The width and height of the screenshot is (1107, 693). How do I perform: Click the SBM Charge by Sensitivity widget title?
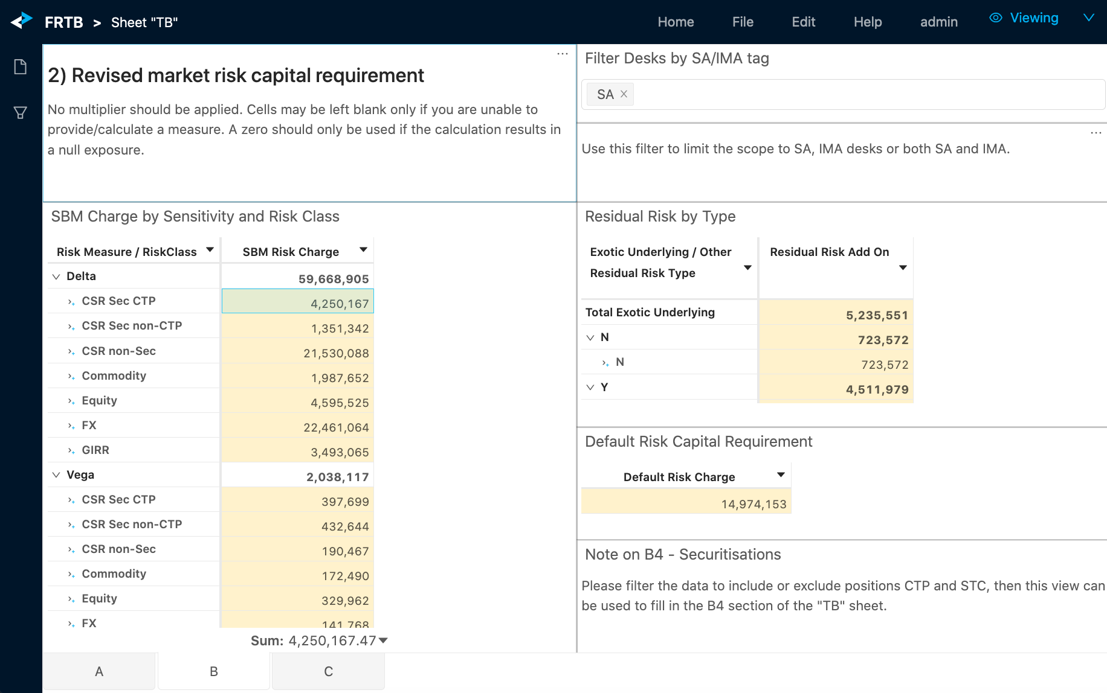tap(195, 216)
